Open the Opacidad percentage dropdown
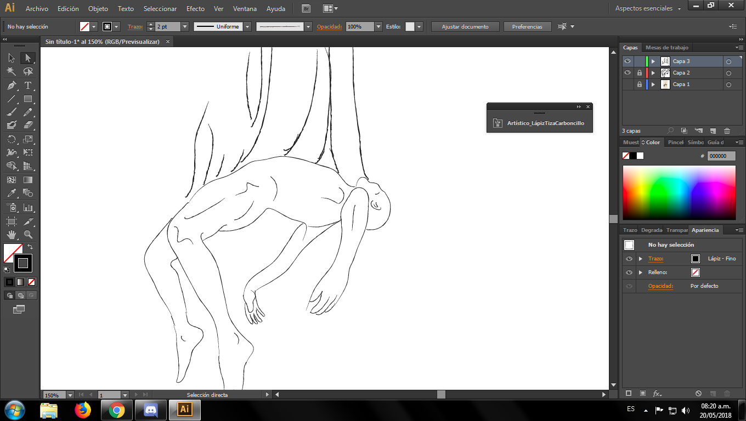746x421 pixels. pos(378,26)
